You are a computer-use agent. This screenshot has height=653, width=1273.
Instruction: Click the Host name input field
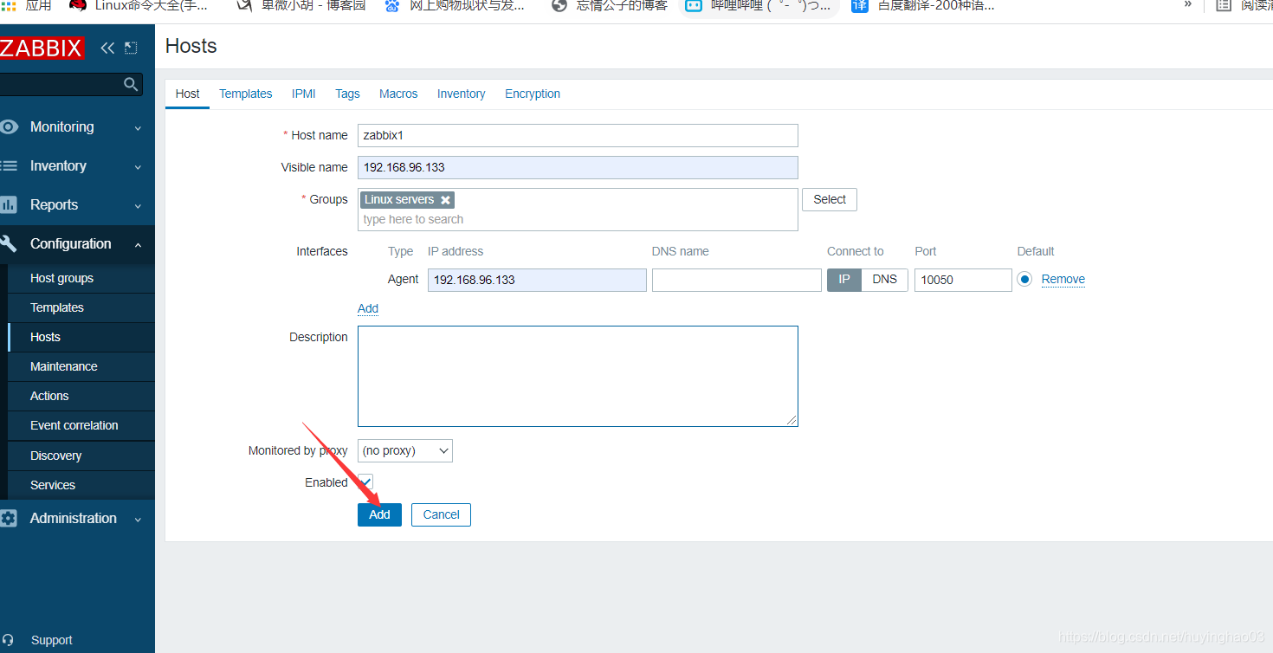[x=578, y=135]
